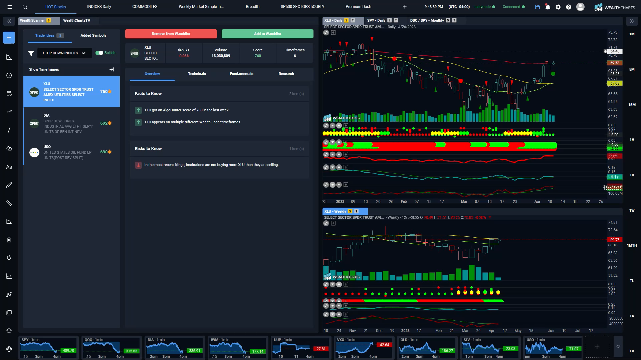This screenshot has width=641, height=360.
Task: Toggle S badge on XLU - Weekly tab
Action: click(x=350, y=211)
